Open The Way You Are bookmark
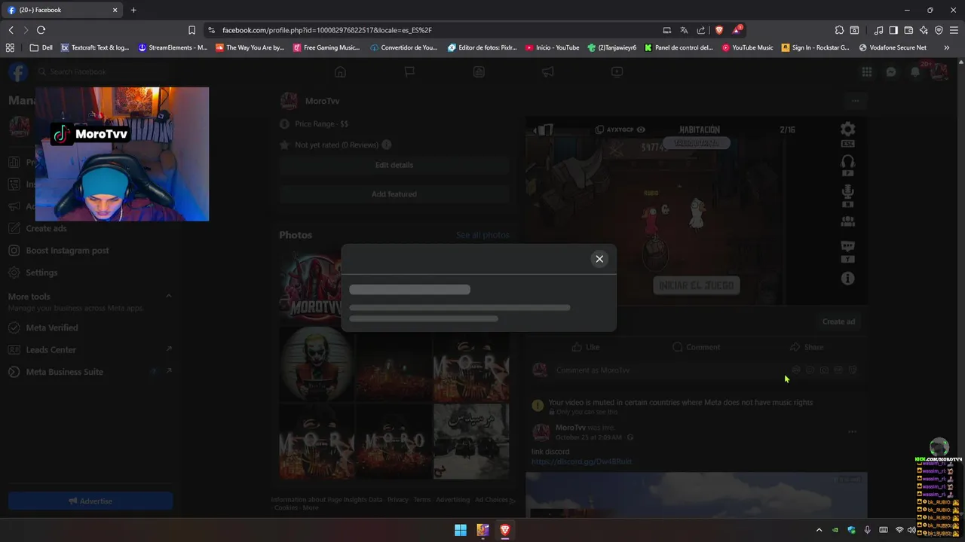This screenshot has width=965, height=542. [x=250, y=47]
